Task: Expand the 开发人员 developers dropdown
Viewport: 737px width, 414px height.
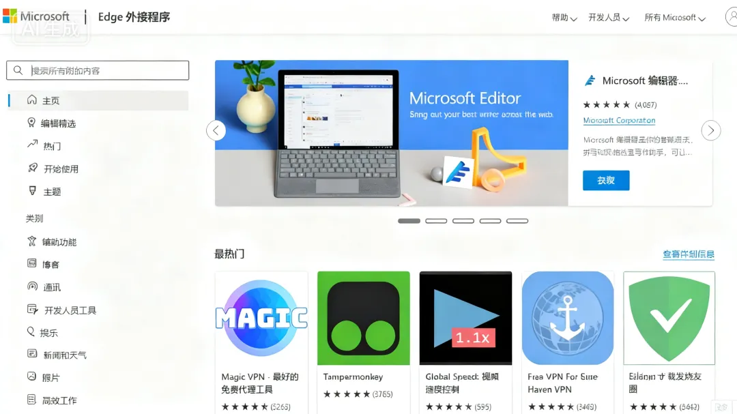Action: click(609, 18)
